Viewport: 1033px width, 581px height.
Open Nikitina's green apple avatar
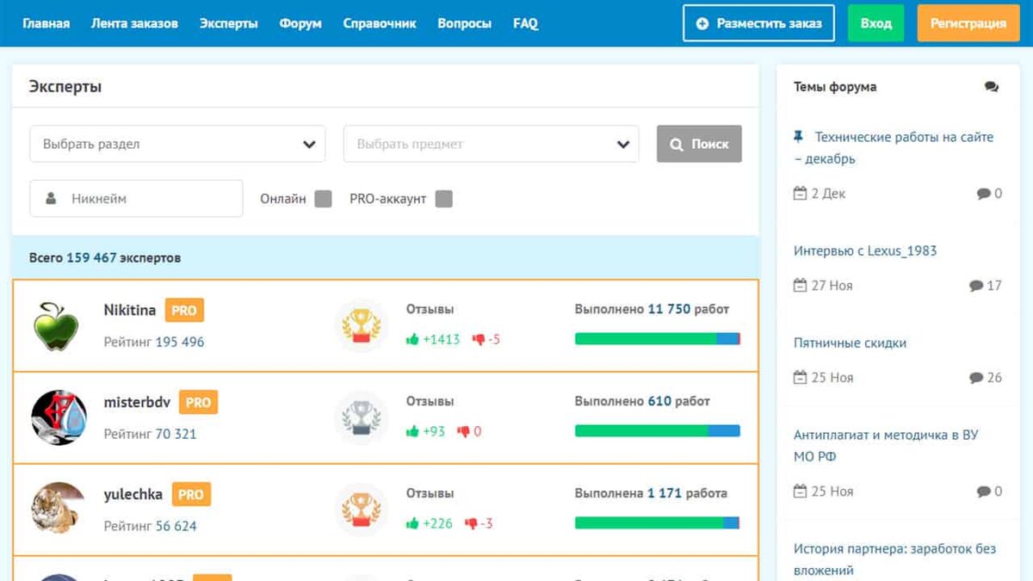pos(56,326)
